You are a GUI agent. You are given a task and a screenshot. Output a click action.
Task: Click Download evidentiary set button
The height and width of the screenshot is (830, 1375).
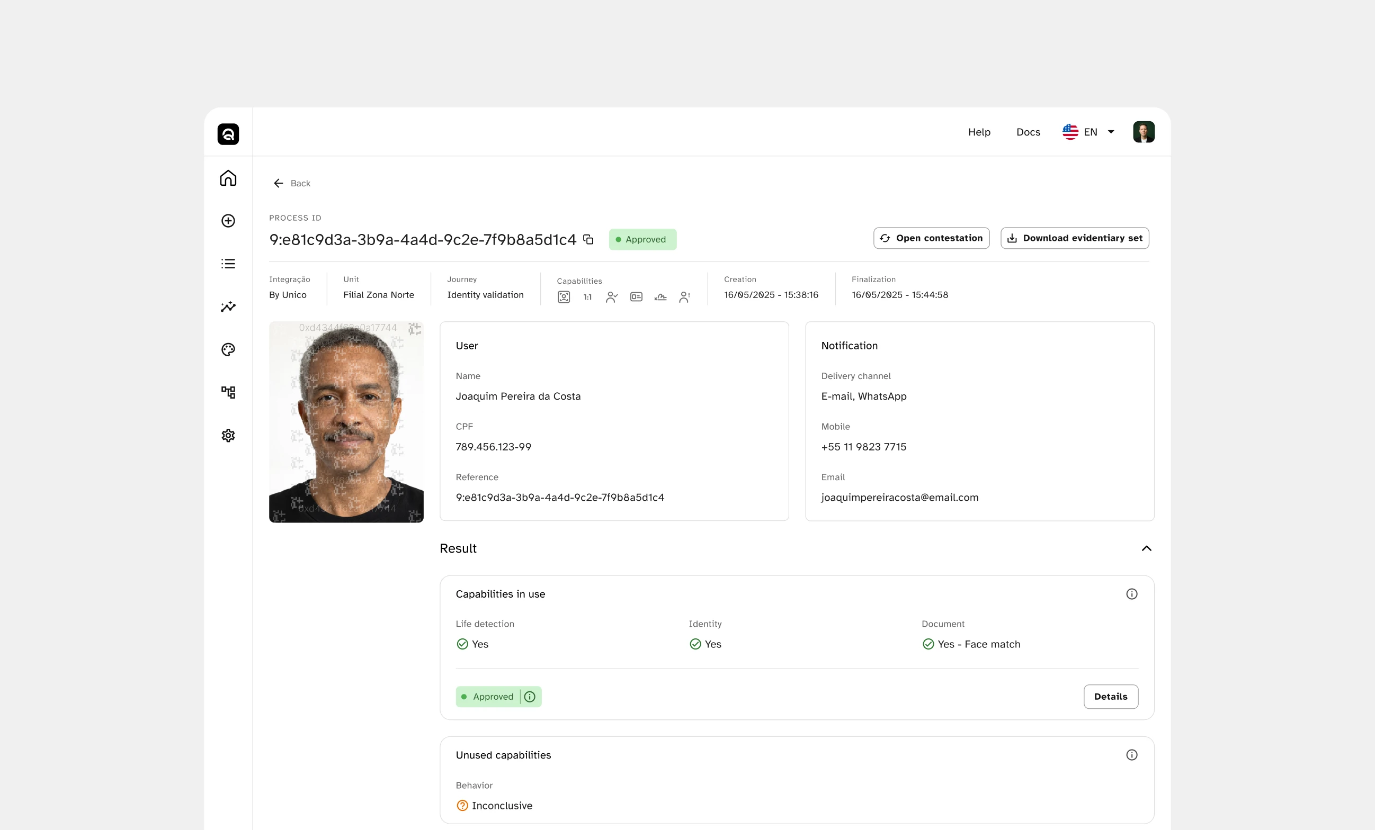point(1074,238)
